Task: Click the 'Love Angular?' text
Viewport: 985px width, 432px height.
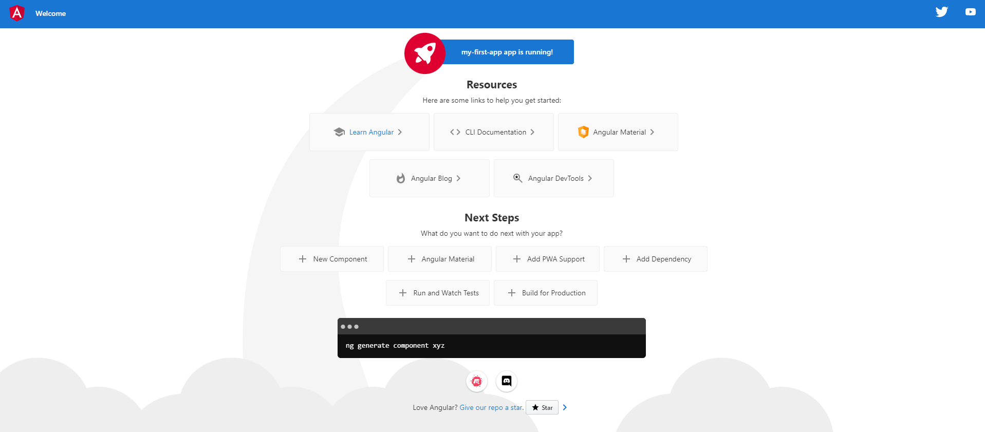Action: (x=435, y=407)
